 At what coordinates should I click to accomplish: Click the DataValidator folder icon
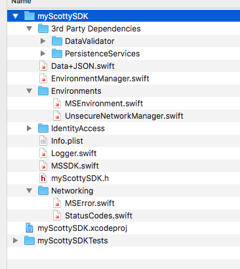(x=57, y=41)
